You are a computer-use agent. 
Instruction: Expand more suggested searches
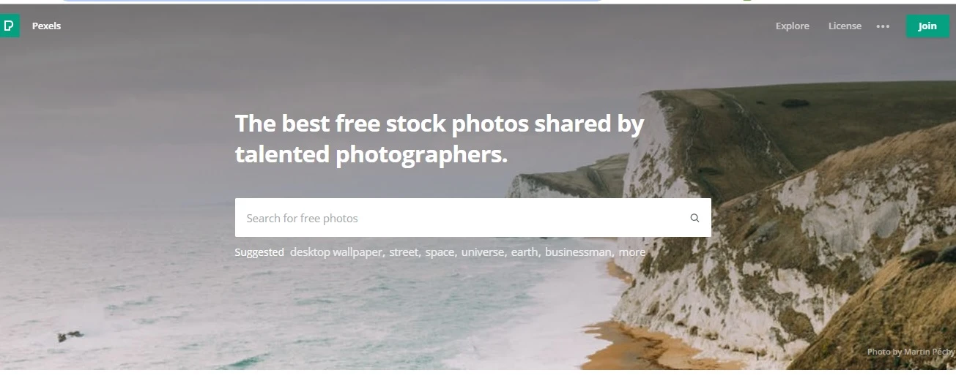632,252
